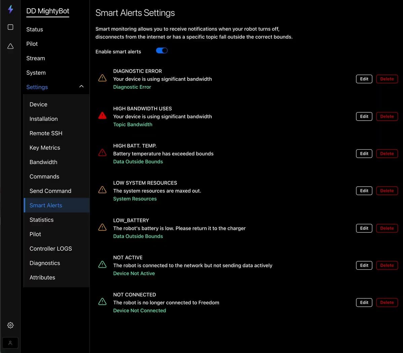The width and height of the screenshot is (403, 353).
Task: Collapse the Settings section chevron
Action: pyautogui.click(x=81, y=87)
